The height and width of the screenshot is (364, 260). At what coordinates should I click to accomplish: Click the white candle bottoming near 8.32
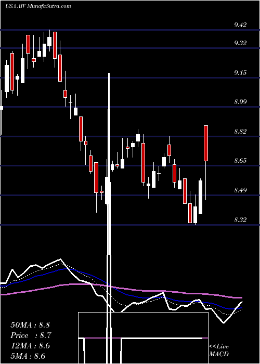196,214
